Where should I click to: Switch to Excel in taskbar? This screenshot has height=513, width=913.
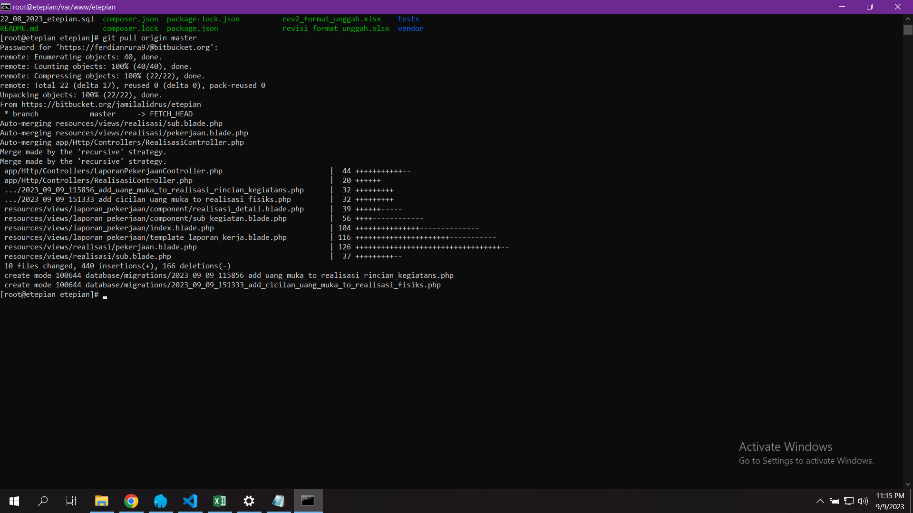click(220, 501)
